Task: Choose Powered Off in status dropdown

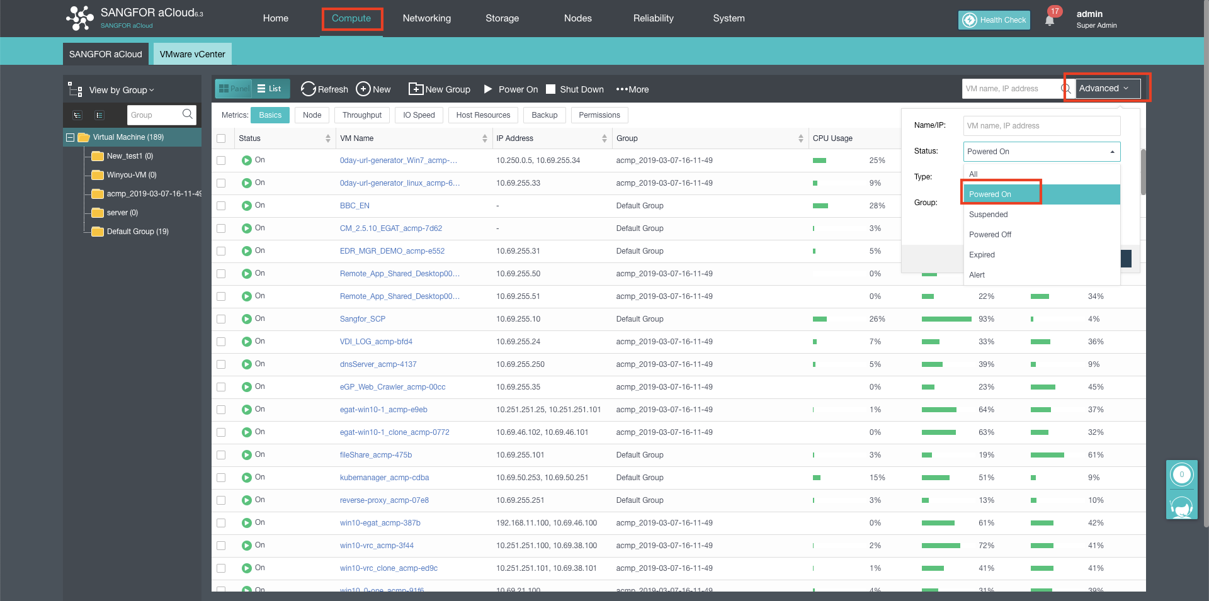Action: [990, 235]
